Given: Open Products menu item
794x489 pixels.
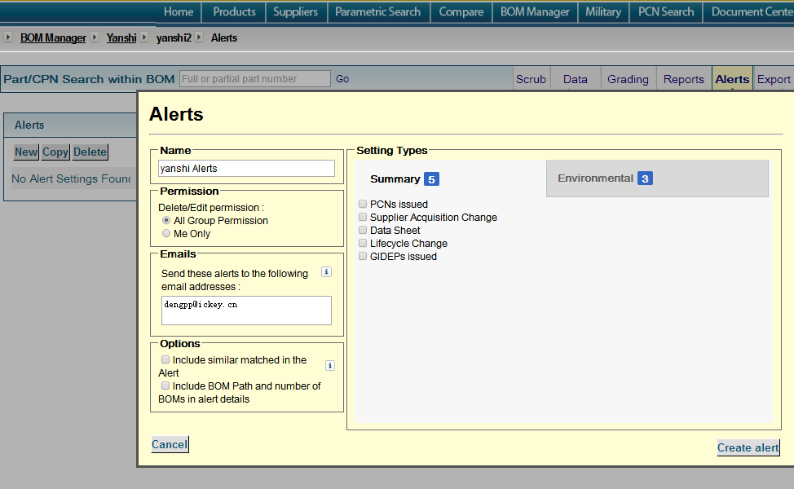Looking at the screenshot, I should coord(234,11).
